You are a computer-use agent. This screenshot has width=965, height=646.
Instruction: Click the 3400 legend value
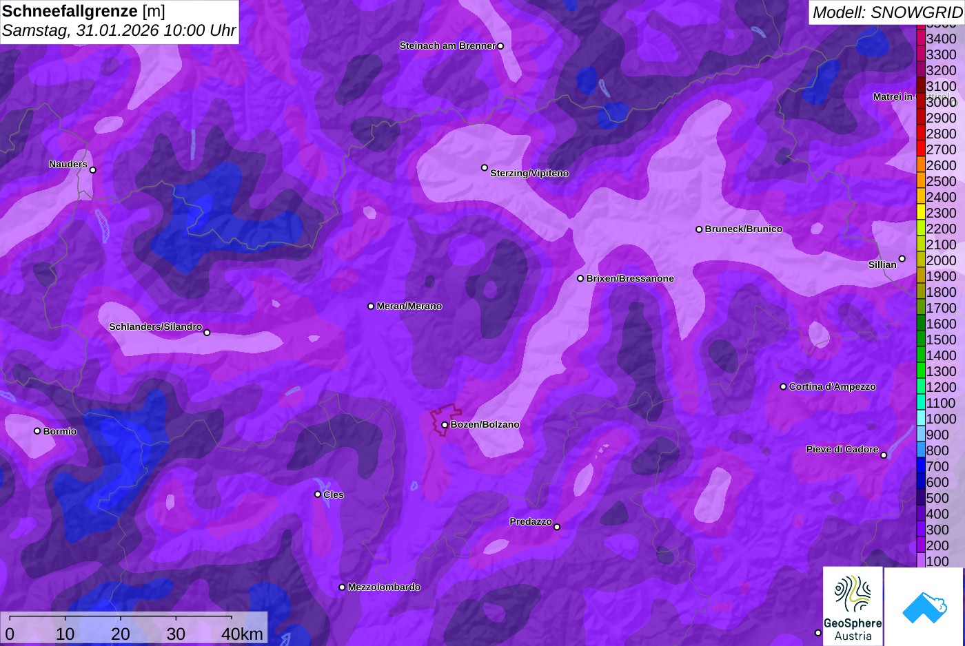click(941, 39)
